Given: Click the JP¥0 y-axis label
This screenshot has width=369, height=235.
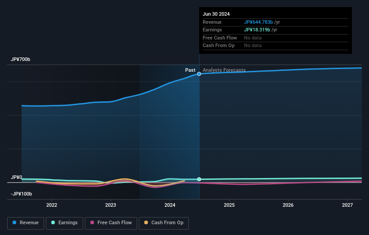Looking at the screenshot, I should [x=17, y=177].
